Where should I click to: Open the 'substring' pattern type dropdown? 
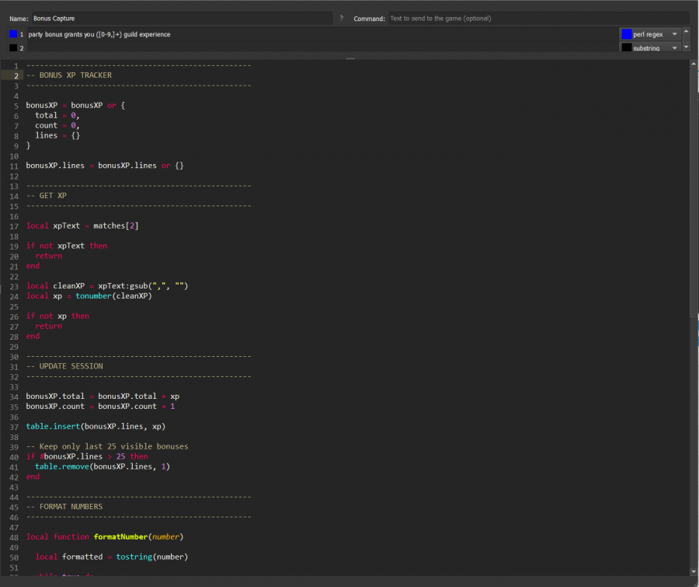point(650,47)
